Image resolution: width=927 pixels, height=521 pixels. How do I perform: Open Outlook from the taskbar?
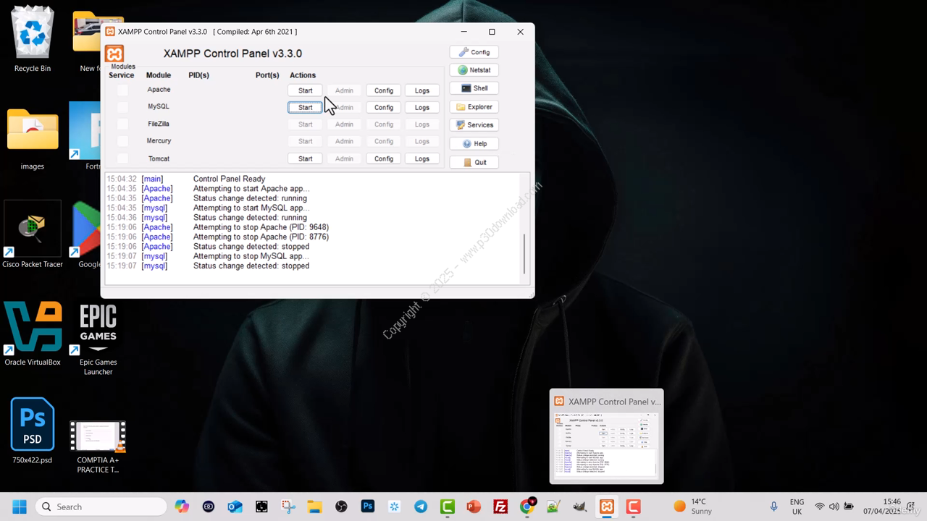click(x=235, y=507)
